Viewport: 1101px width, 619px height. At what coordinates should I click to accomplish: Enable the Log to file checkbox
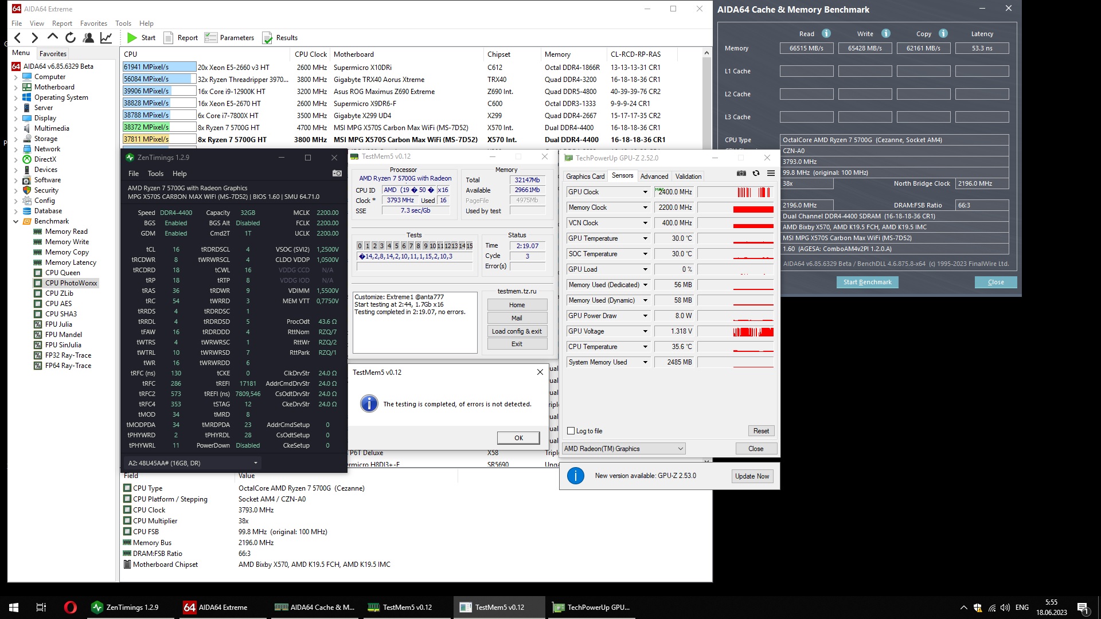[571, 431]
